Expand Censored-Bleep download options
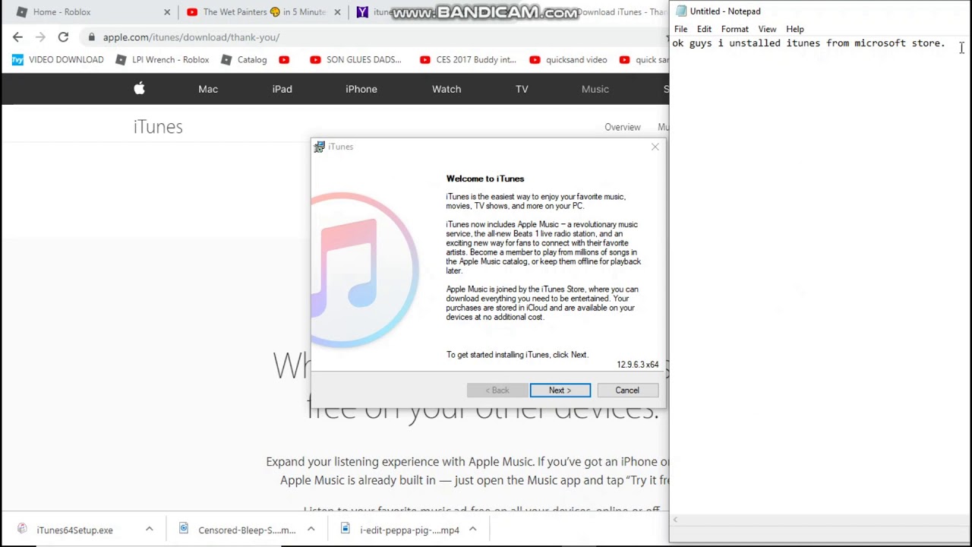This screenshot has height=547, width=972. 311,530
